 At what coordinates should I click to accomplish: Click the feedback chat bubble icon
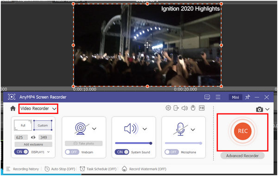pyautogui.click(x=207, y=97)
